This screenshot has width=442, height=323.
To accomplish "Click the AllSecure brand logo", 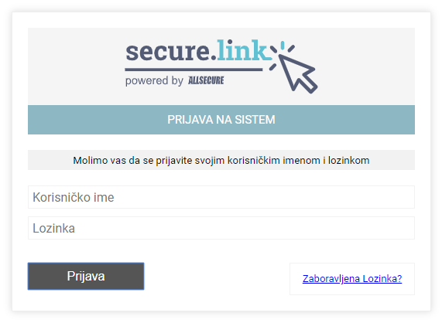I will coord(206,80).
